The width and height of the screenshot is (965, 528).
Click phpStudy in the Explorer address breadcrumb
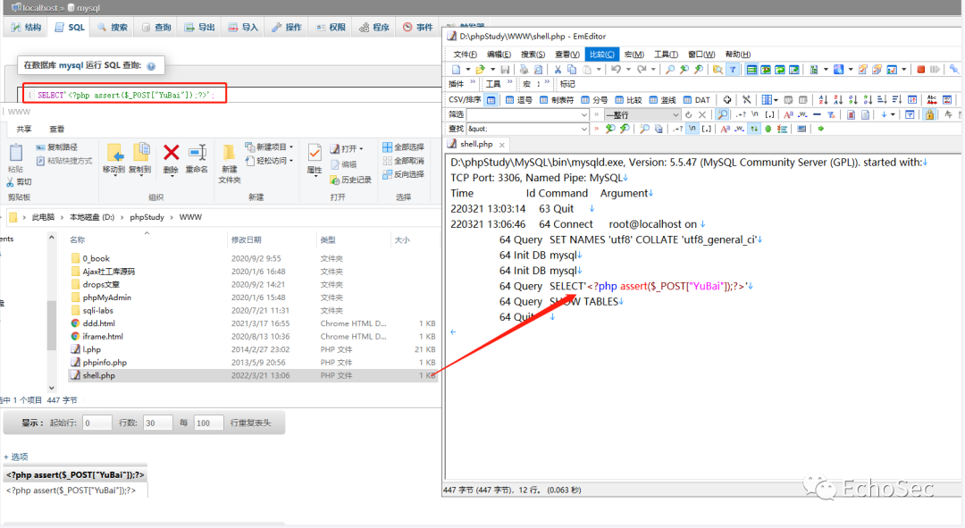[147, 217]
